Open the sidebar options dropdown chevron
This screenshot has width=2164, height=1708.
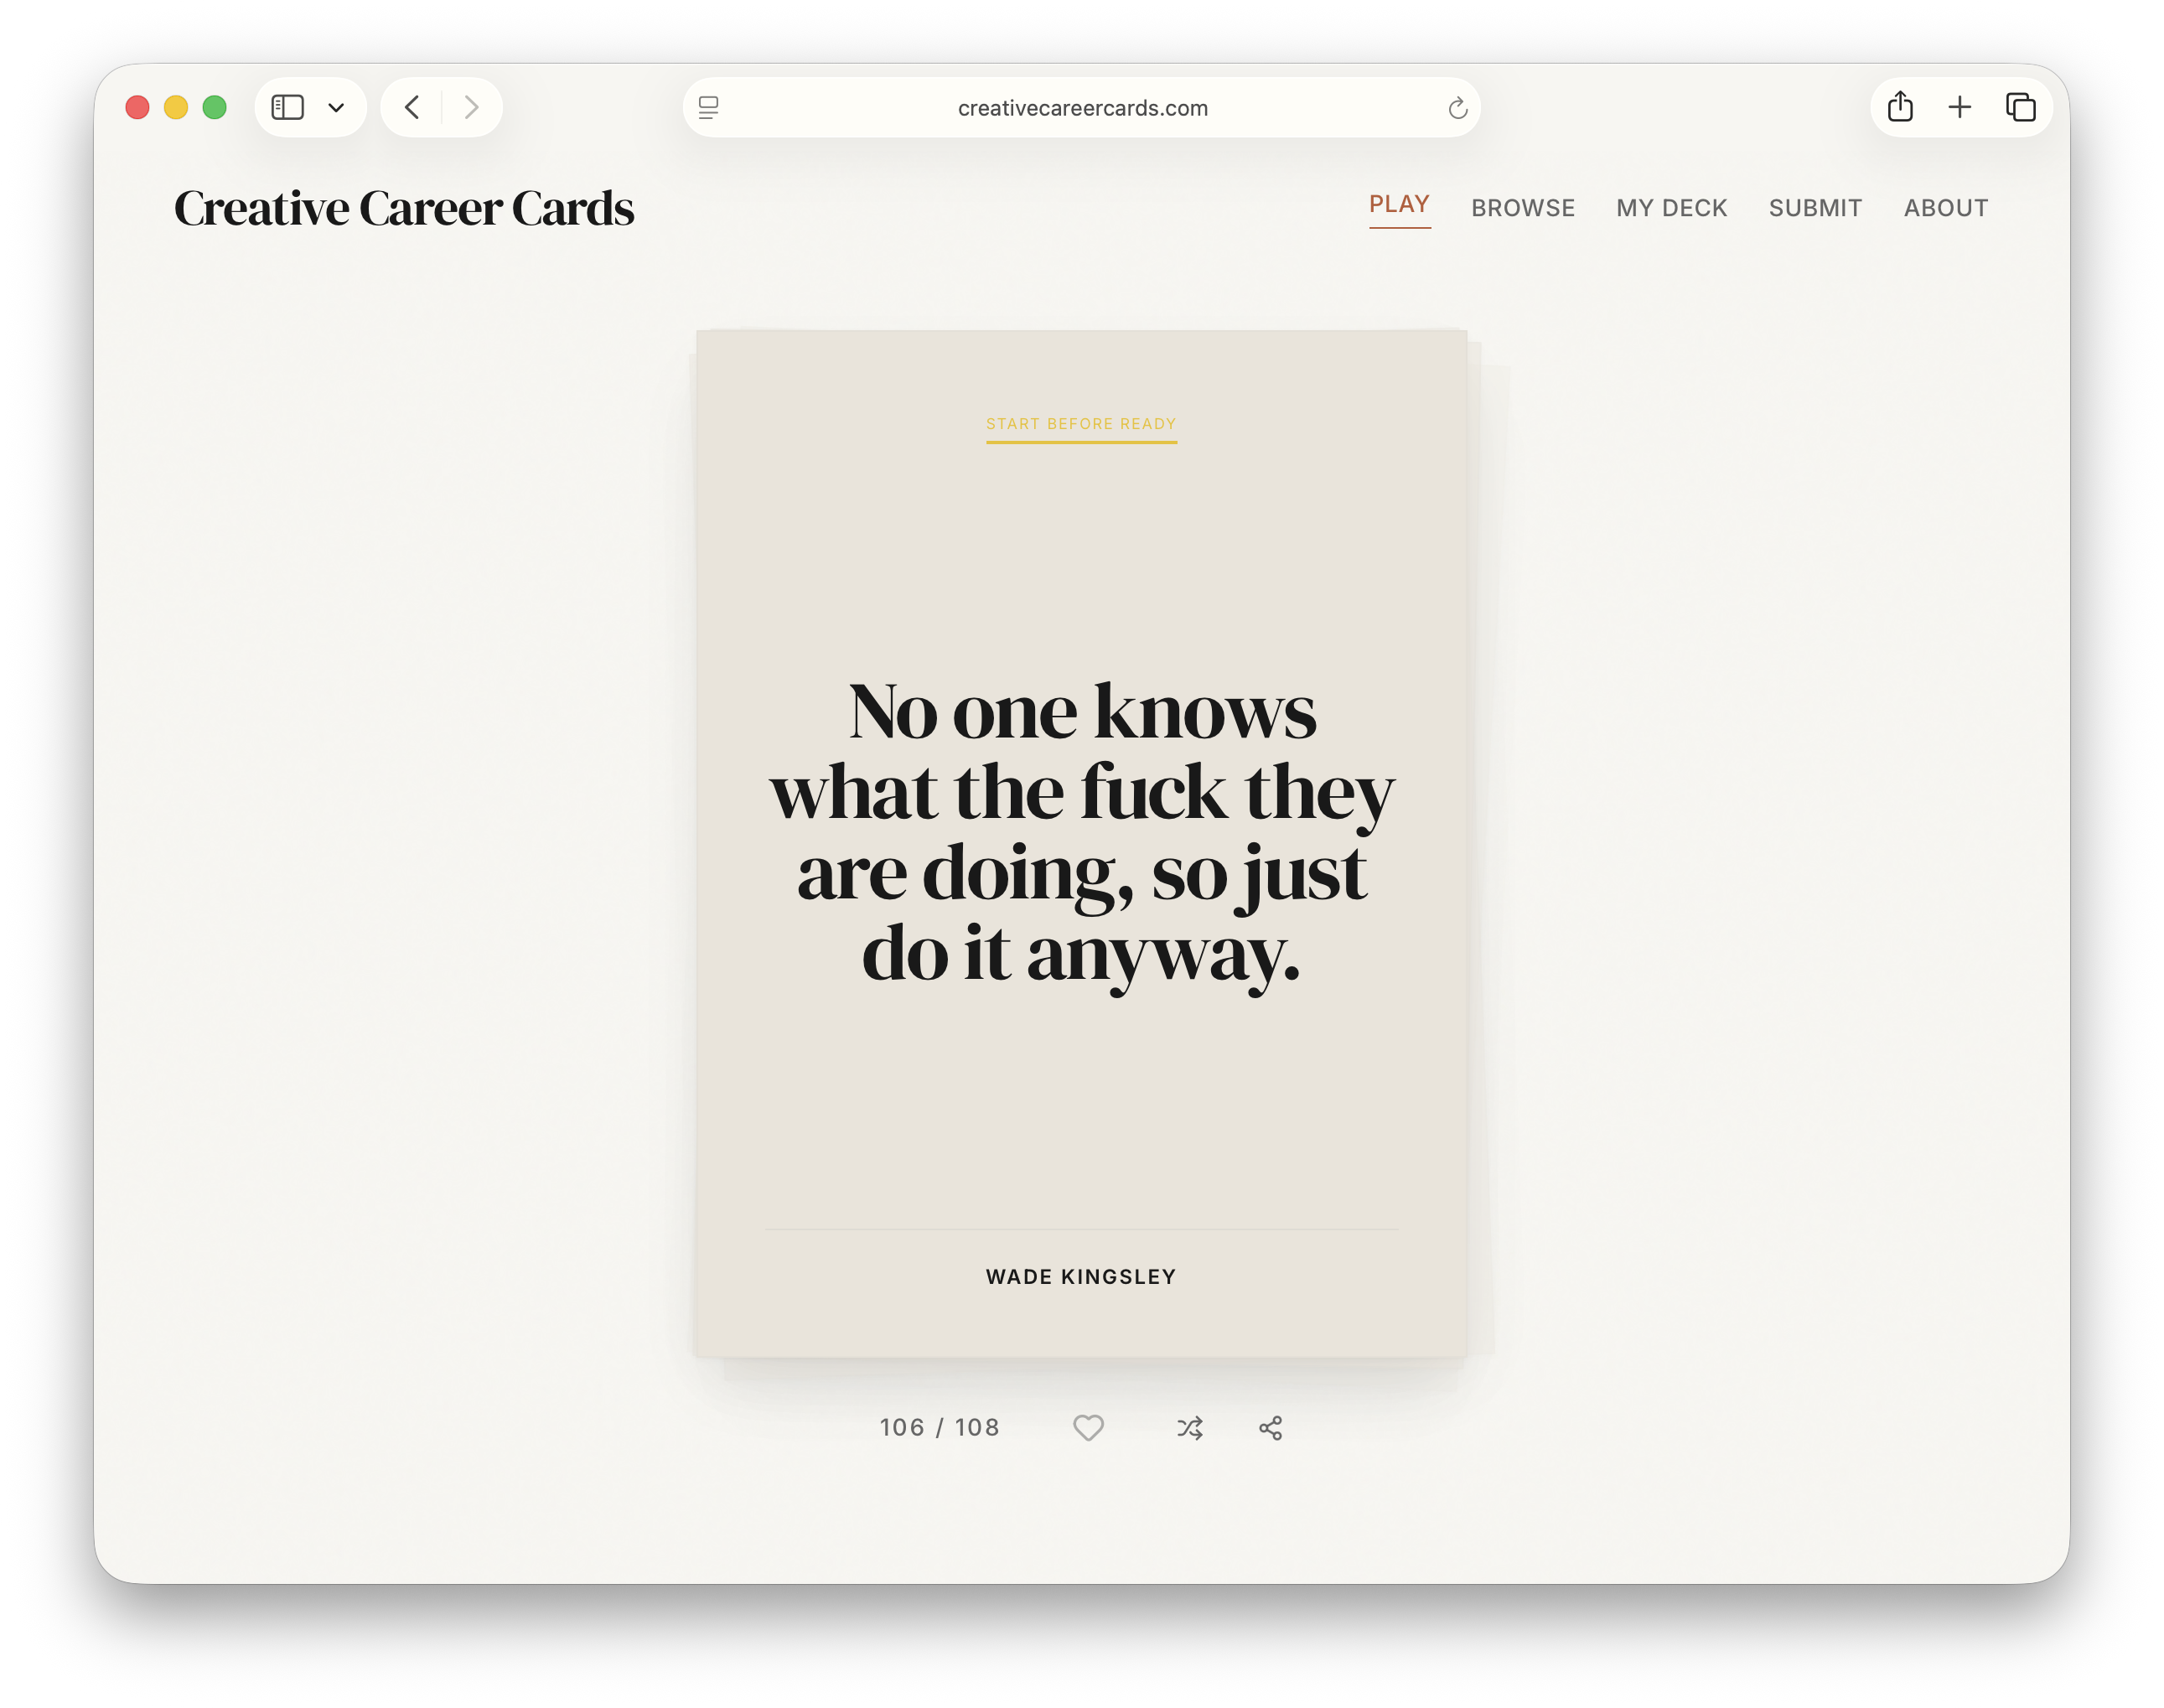click(336, 108)
